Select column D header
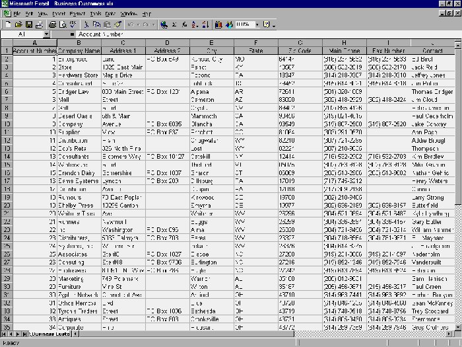 point(168,43)
